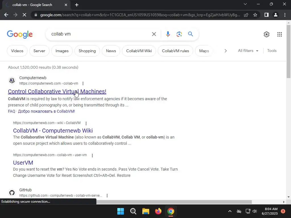This screenshot has height=218, width=291.
Task: Stop loading the page
Action: pyautogui.click(x=24, y=15)
